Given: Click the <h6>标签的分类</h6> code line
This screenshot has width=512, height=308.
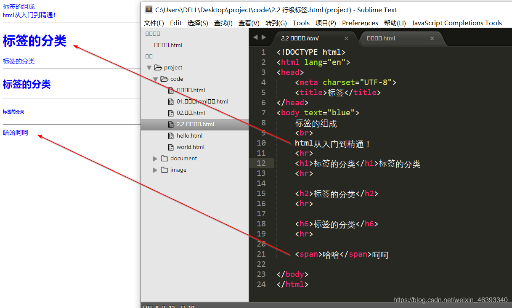Looking at the screenshot, I should point(337,224).
